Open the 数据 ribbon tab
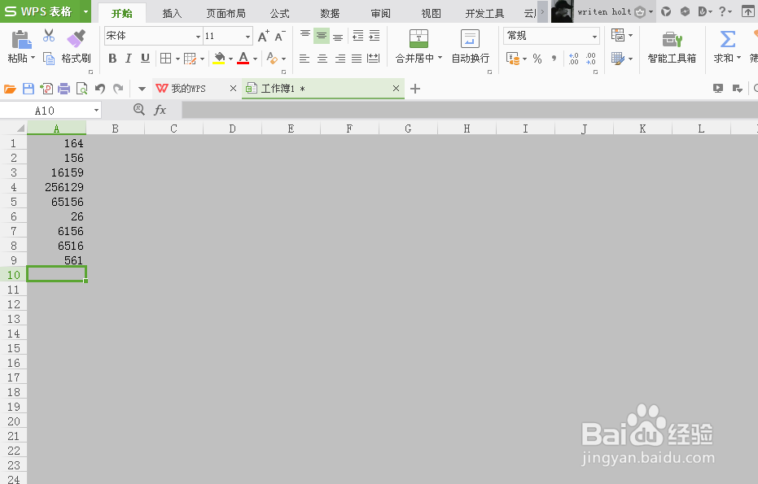Image resolution: width=758 pixels, height=484 pixels. (x=331, y=13)
